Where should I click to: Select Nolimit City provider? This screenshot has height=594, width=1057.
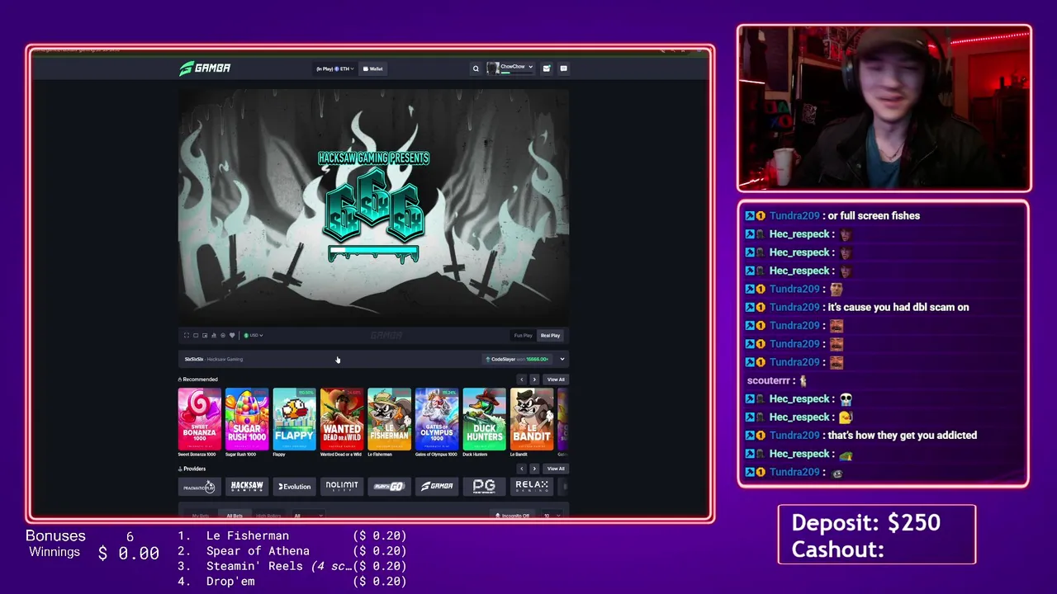tap(342, 487)
